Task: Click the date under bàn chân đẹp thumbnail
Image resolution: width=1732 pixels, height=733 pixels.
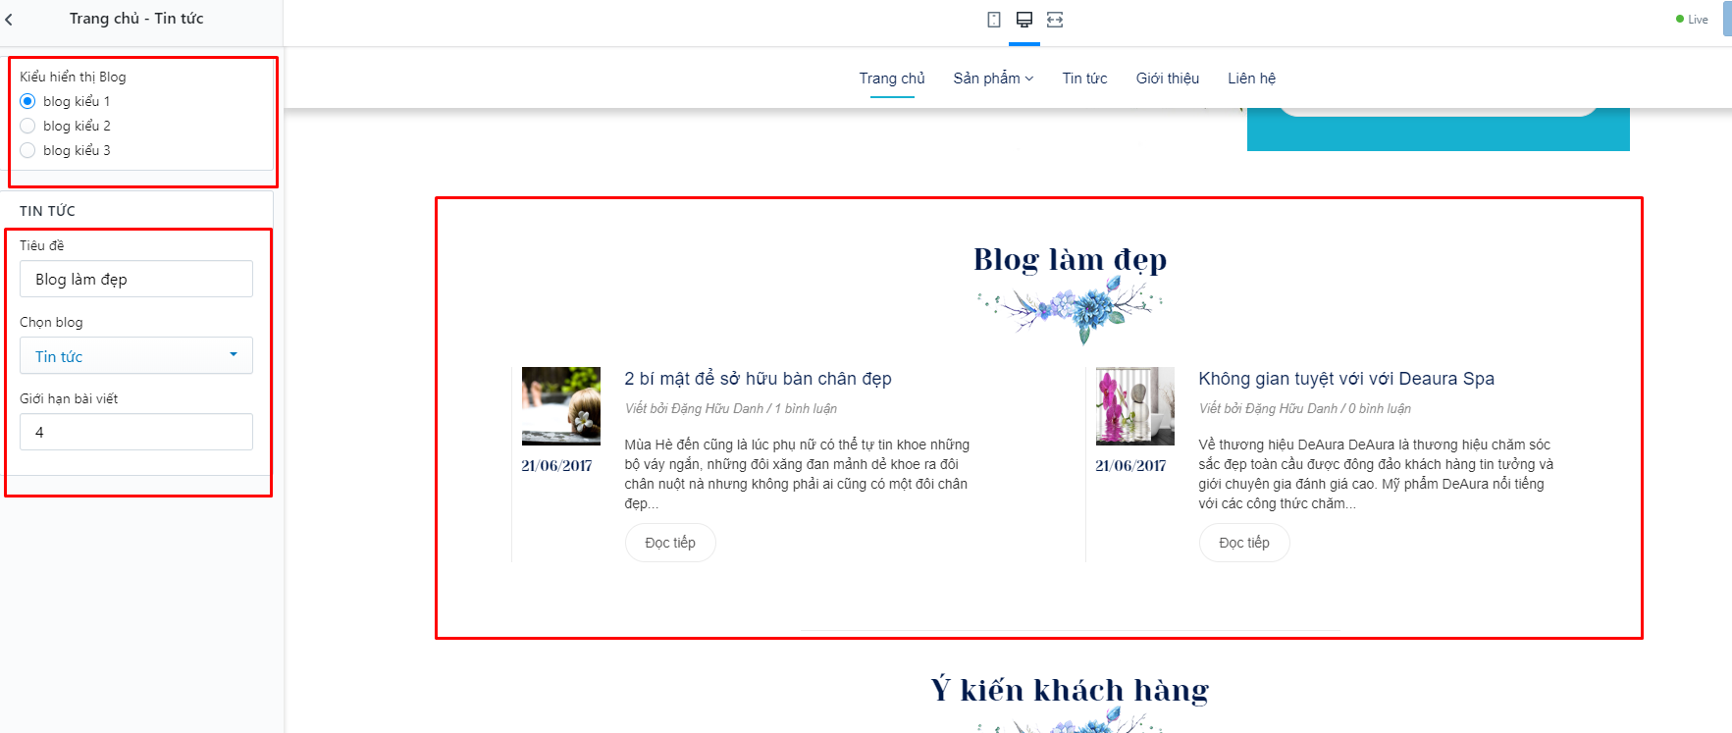Action: click(556, 465)
